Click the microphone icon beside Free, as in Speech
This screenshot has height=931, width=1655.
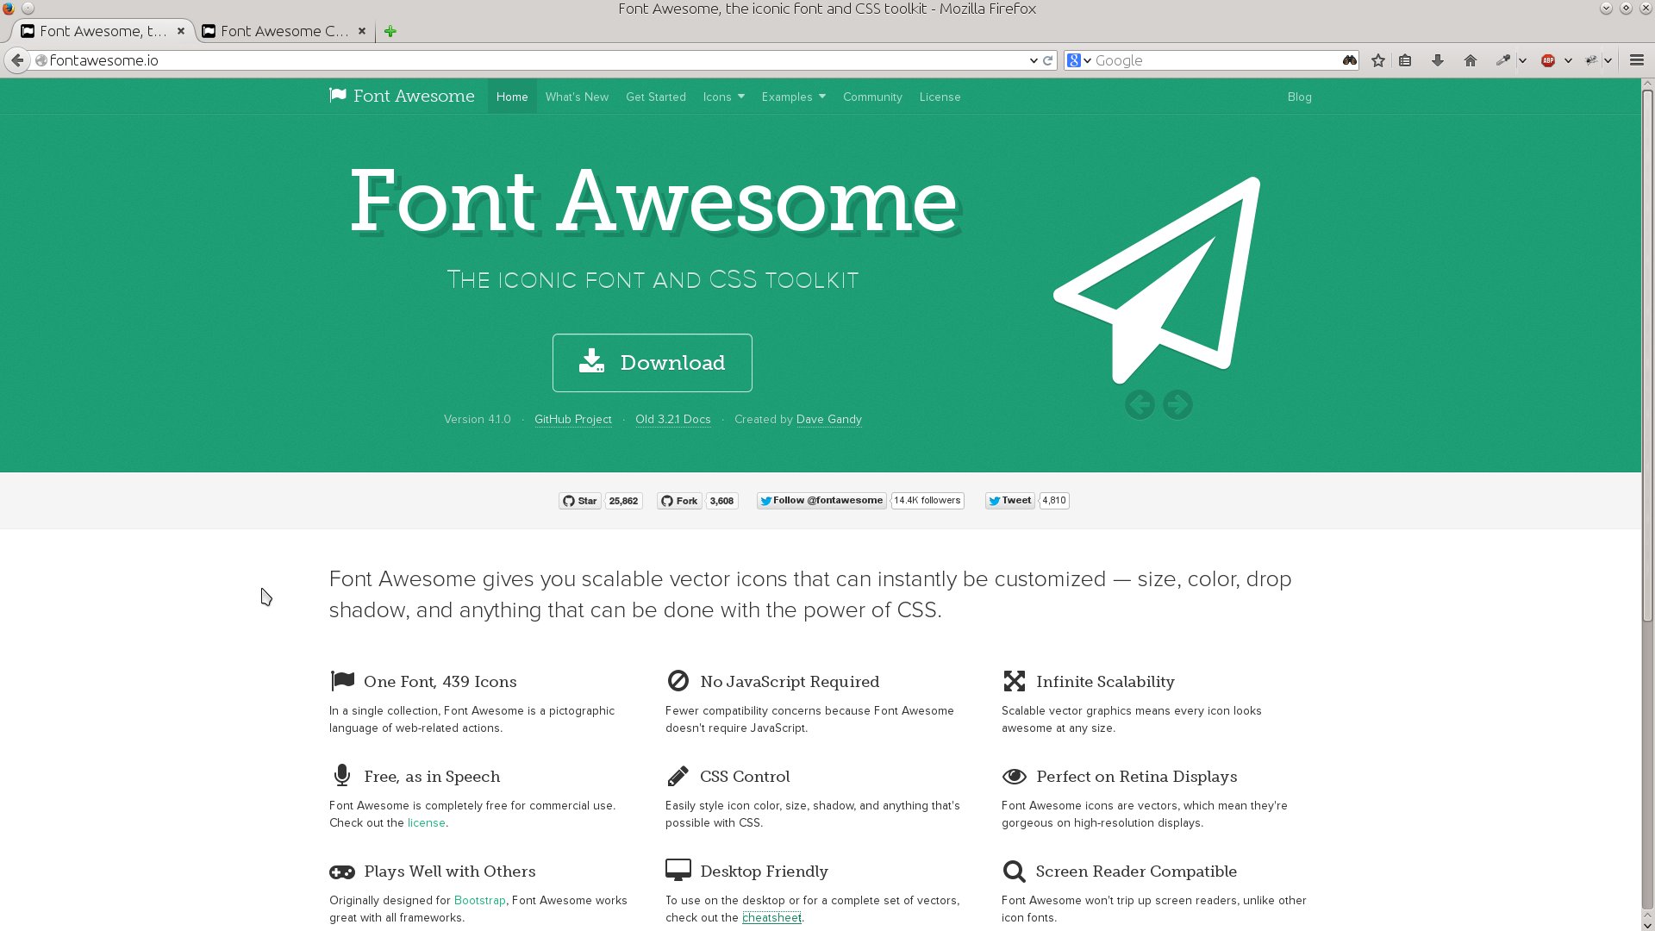[x=342, y=776]
